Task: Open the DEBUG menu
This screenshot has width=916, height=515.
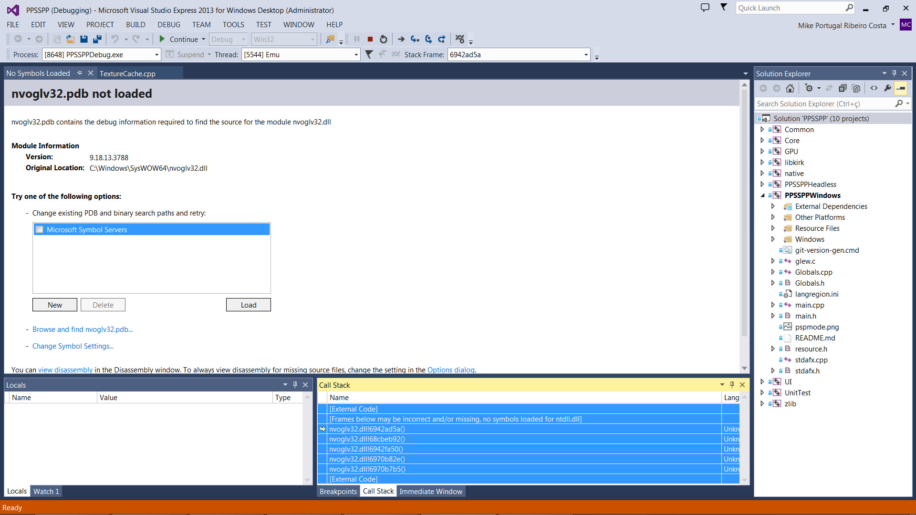Action: 169,25
